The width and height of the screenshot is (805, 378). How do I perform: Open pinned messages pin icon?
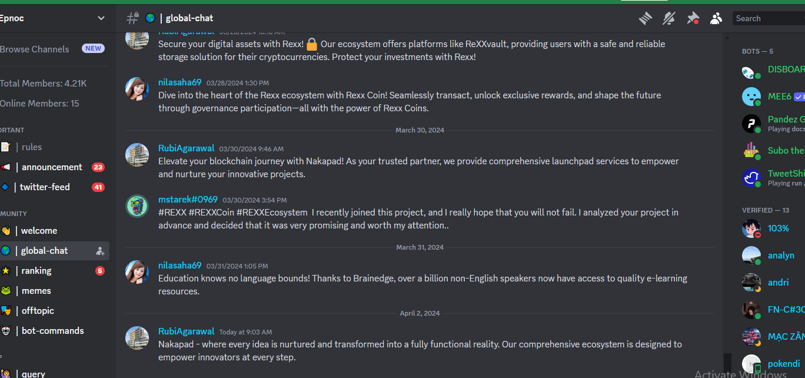(x=693, y=18)
